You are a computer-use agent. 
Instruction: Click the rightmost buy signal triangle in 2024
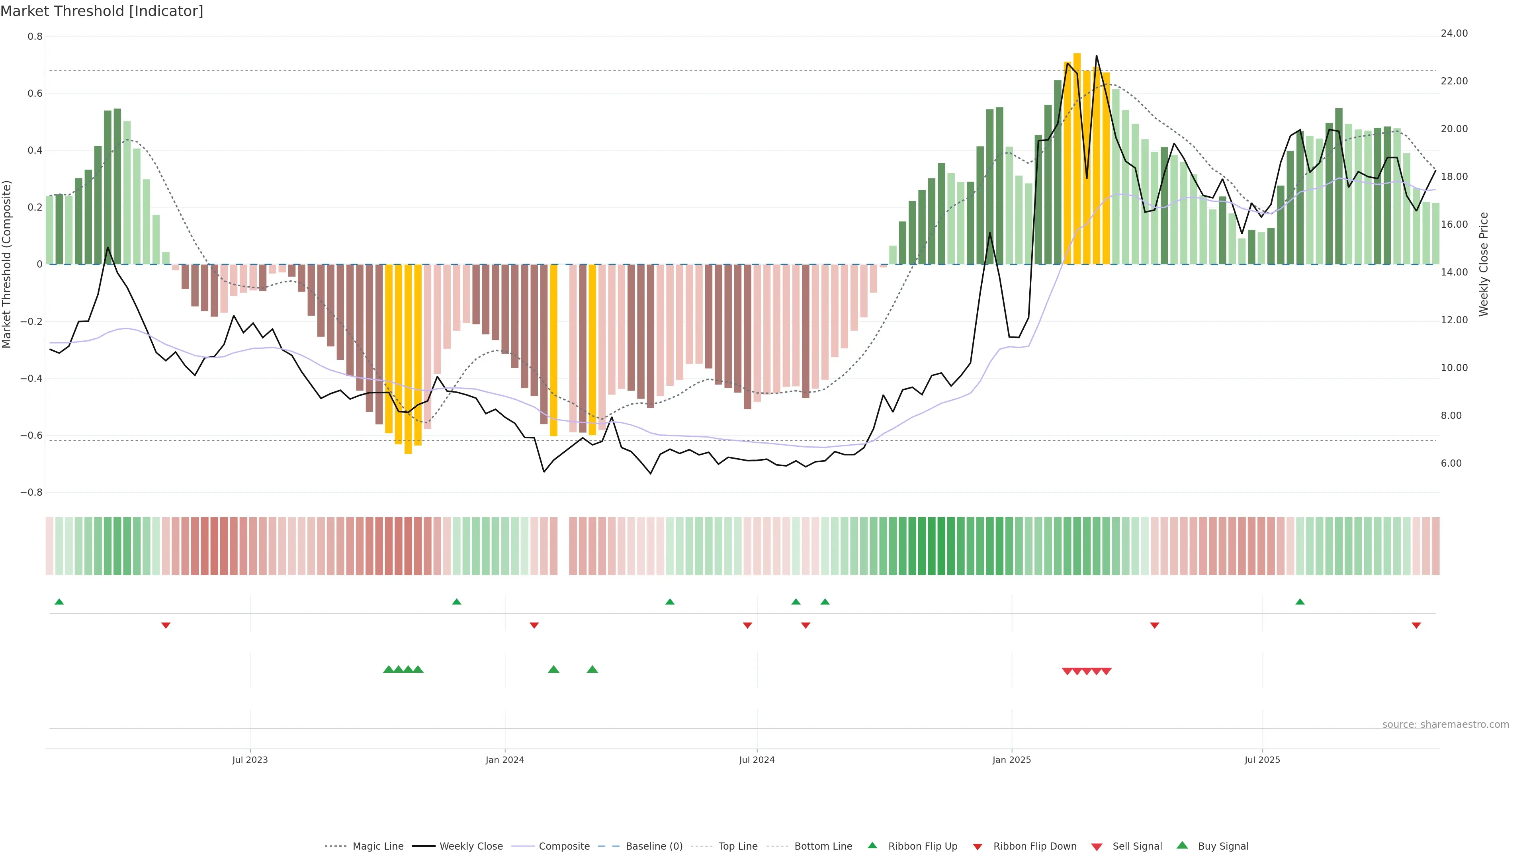pos(592,669)
